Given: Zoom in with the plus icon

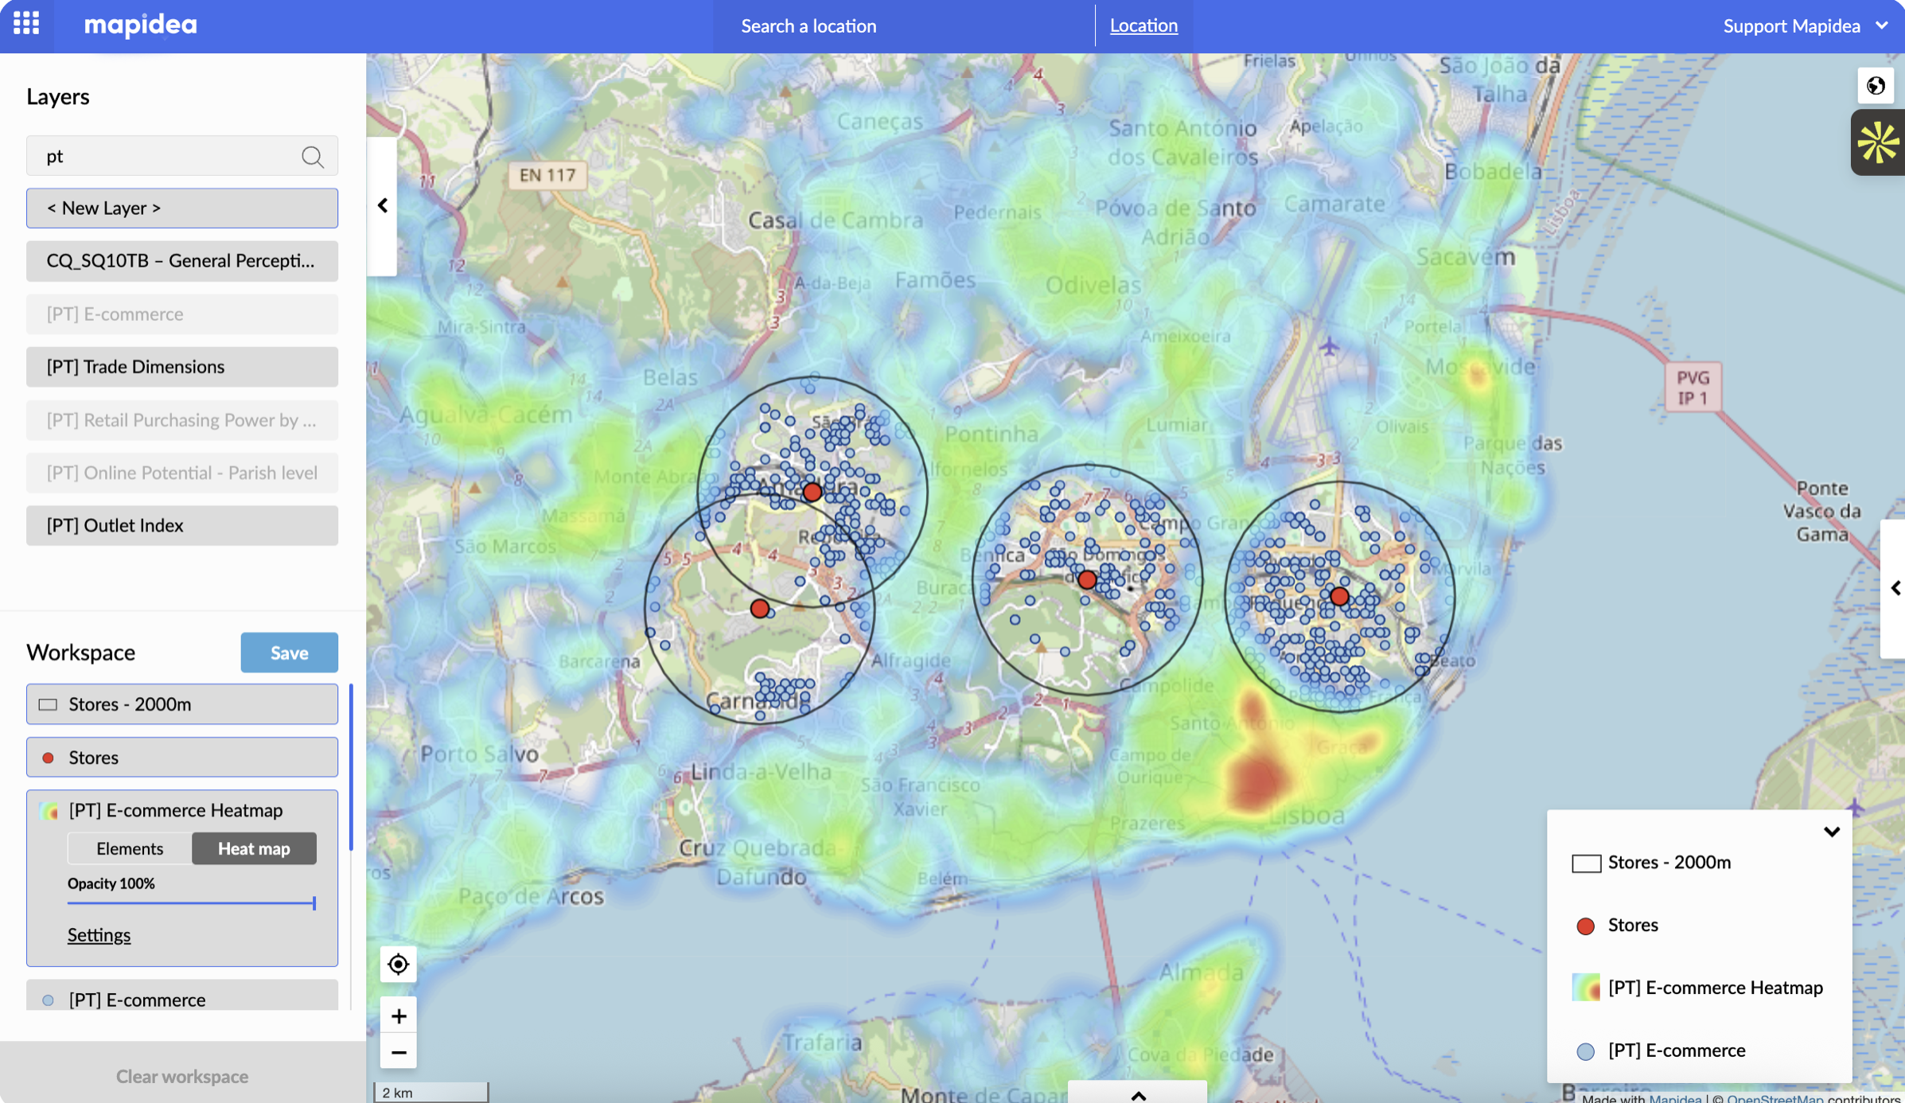Looking at the screenshot, I should pyautogui.click(x=398, y=1016).
